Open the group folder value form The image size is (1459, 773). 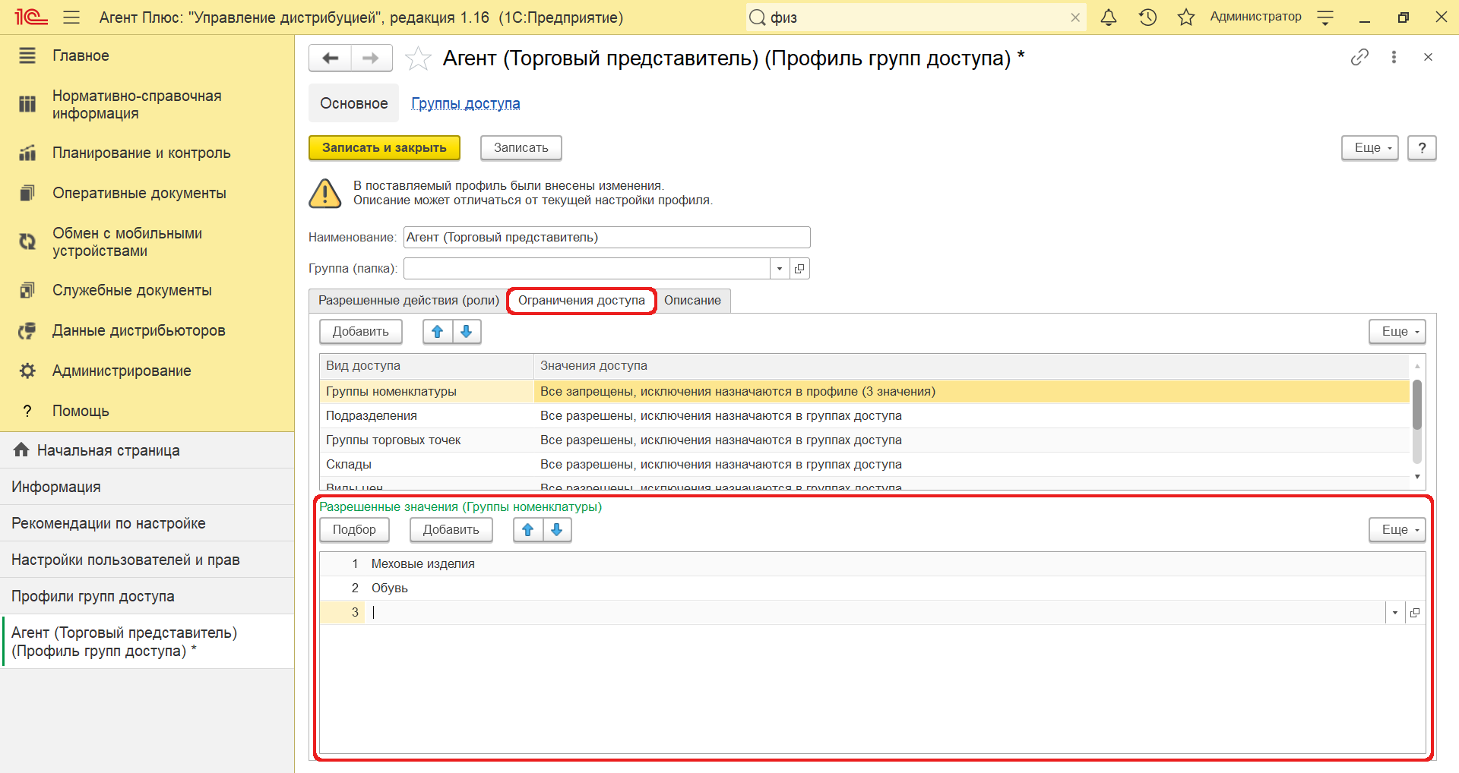coord(799,268)
